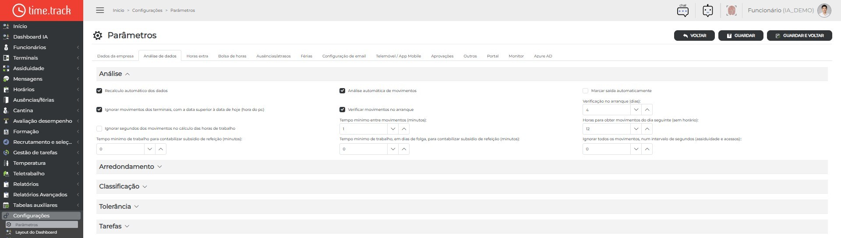This screenshot has height=238, width=841.
Task: Switch to Horas extra tab
Action: (197, 56)
